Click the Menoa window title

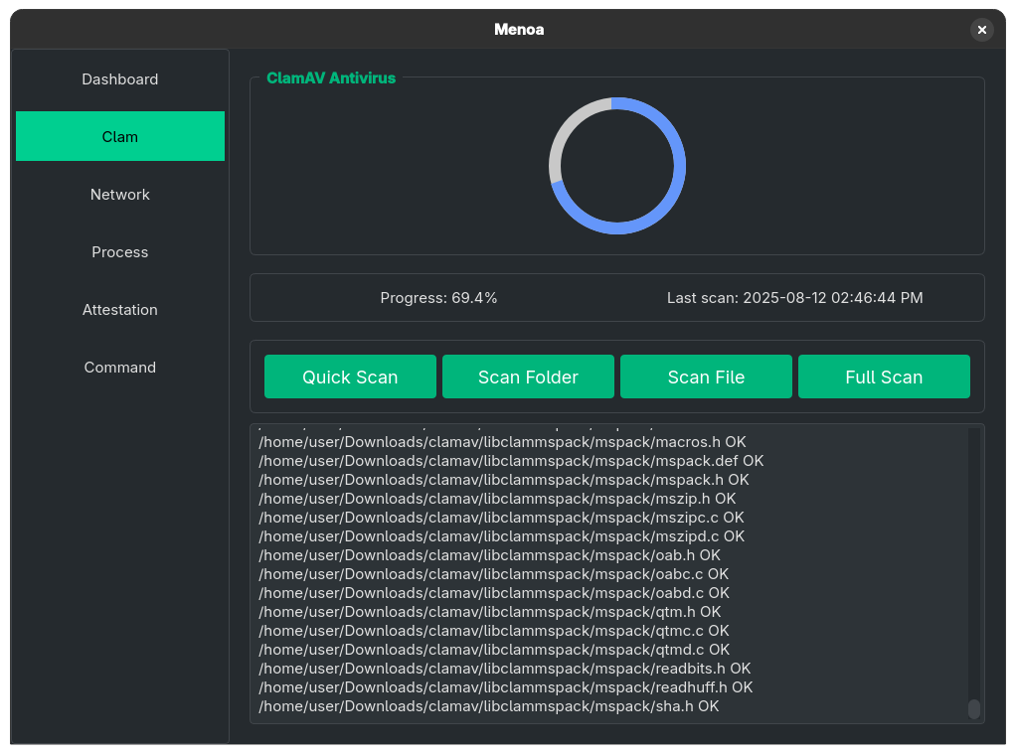coord(519,29)
